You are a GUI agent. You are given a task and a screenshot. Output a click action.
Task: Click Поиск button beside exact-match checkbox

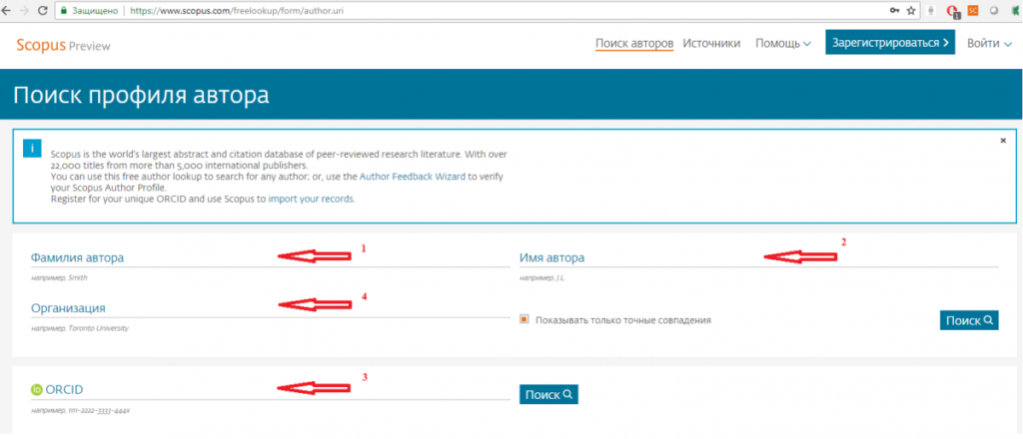tap(969, 320)
